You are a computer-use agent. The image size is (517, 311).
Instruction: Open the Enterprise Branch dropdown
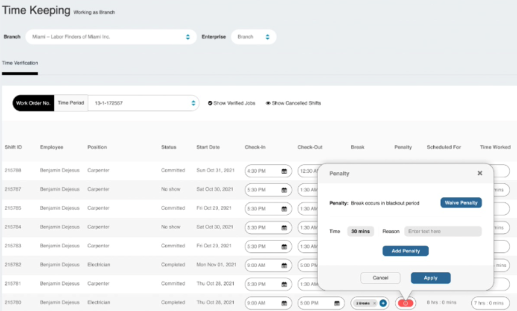(254, 37)
